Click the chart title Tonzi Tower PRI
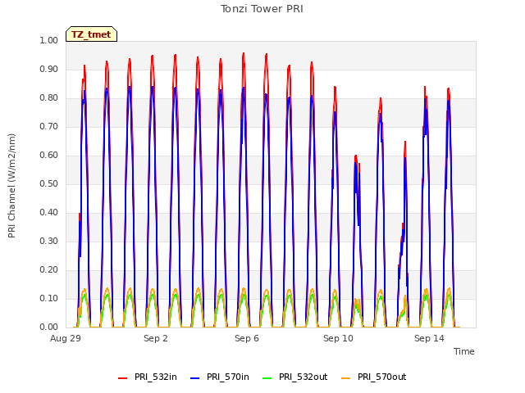Viewport: 525px width, 393px height. [262, 9]
